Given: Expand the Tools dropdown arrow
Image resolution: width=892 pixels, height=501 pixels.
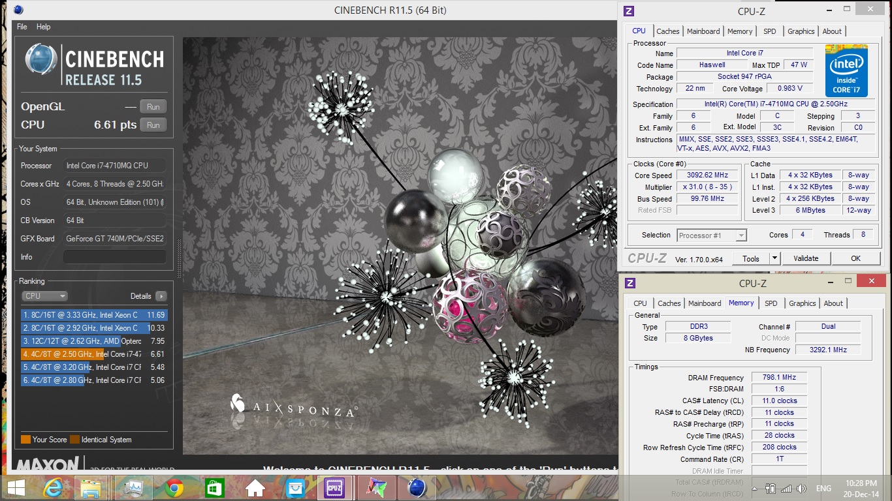Looking at the screenshot, I should 774,258.
